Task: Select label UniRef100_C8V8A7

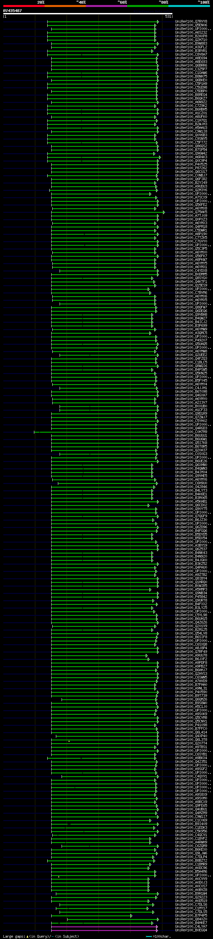Action: click(x=191, y=54)
